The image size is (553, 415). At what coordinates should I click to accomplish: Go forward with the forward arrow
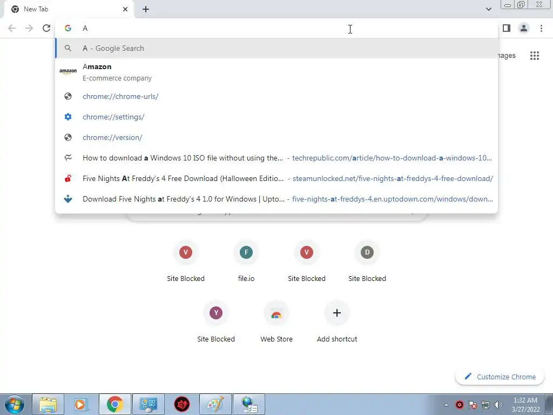coord(29,28)
